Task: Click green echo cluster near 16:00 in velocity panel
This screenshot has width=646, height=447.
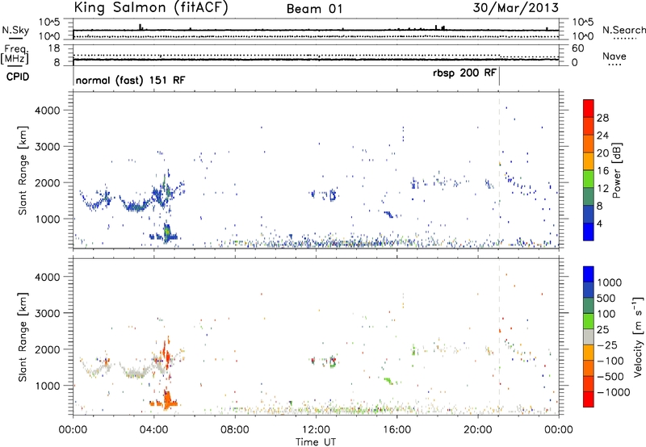Action: [389, 381]
